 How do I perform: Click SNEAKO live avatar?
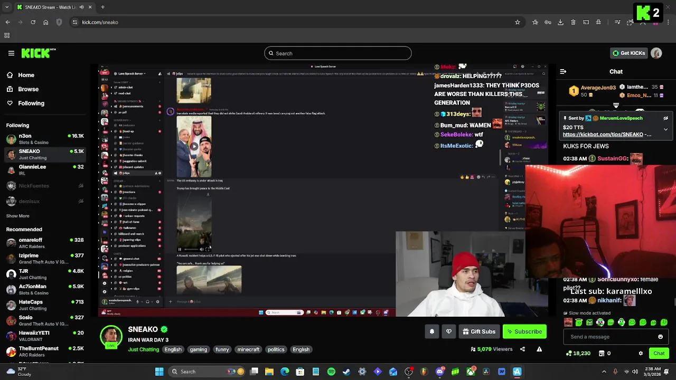[111, 337]
